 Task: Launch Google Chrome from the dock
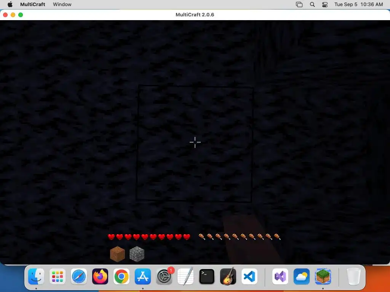pos(121,276)
